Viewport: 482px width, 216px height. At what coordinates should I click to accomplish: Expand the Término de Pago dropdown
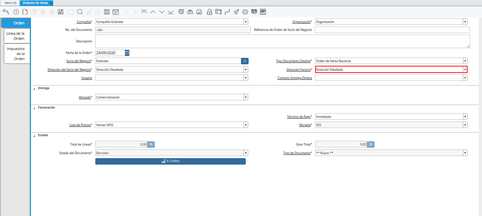pyautogui.click(x=465, y=116)
